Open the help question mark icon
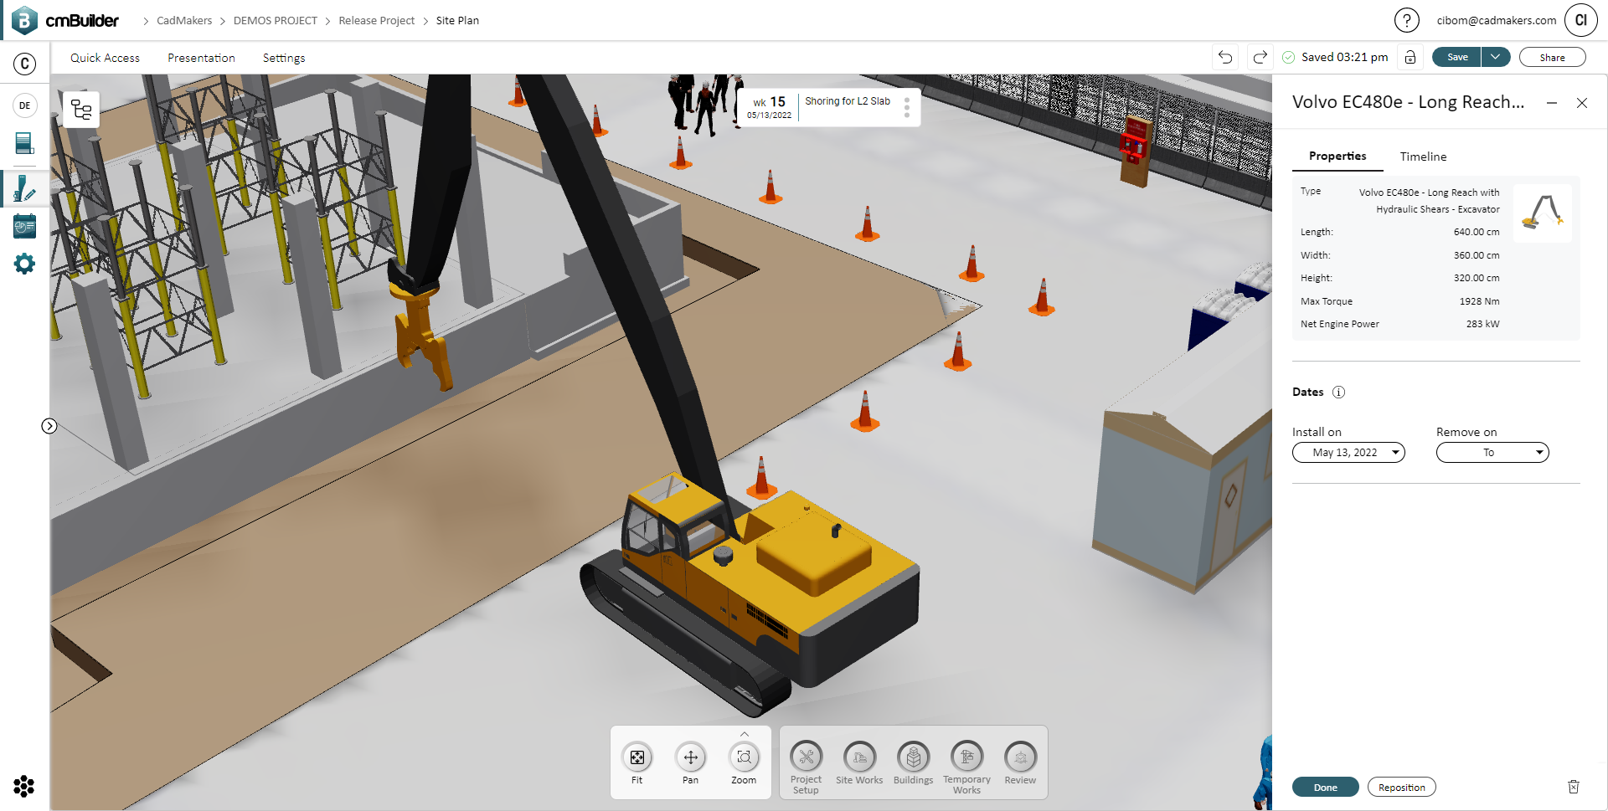1608x811 pixels. point(1406,20)
